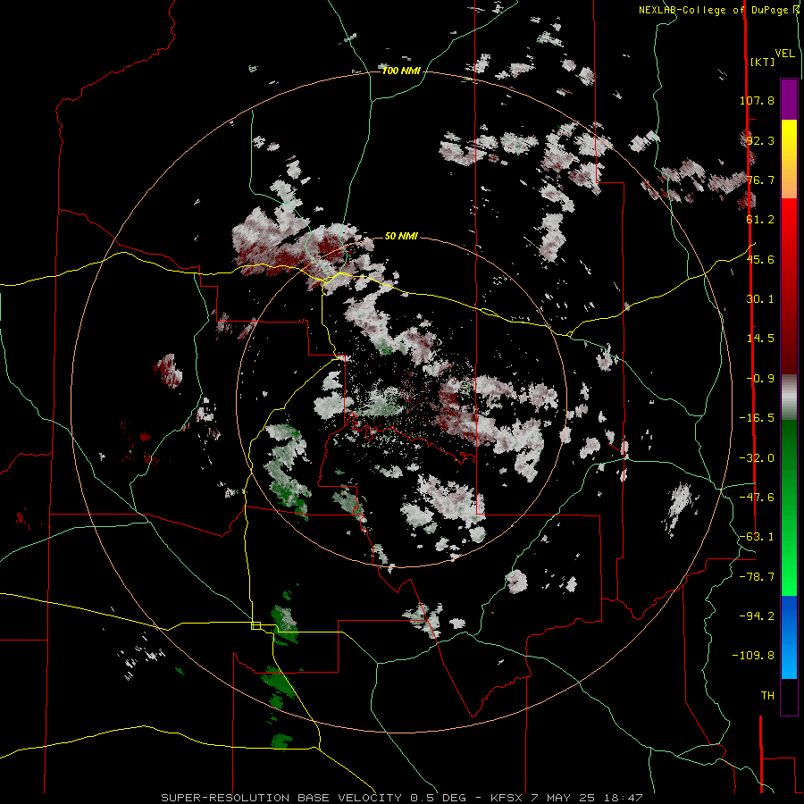Click the VEL legend title
This screenshot has height=804, width=804.
click(784, 54)
